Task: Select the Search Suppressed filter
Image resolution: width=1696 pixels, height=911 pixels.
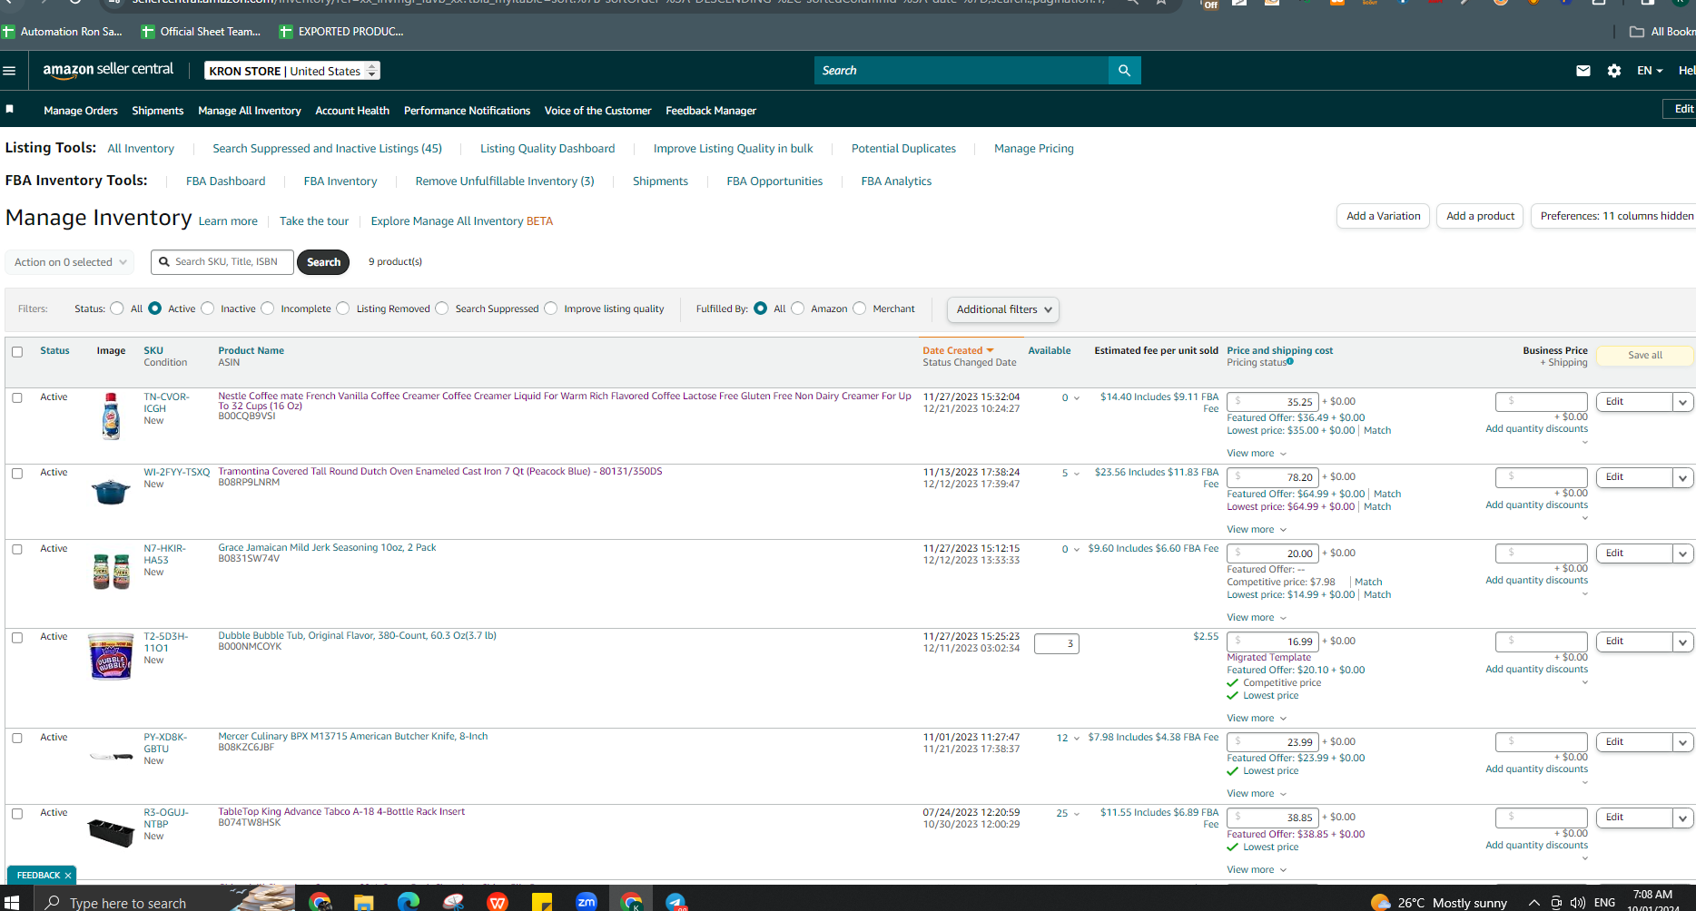Action: 442,309
